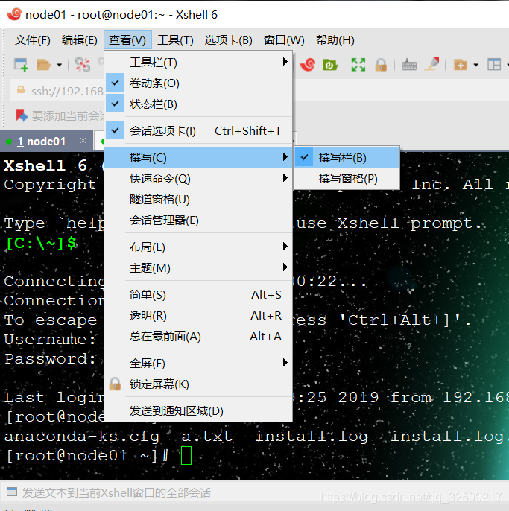Select 锁定屏幕(K) menu item

198,384
